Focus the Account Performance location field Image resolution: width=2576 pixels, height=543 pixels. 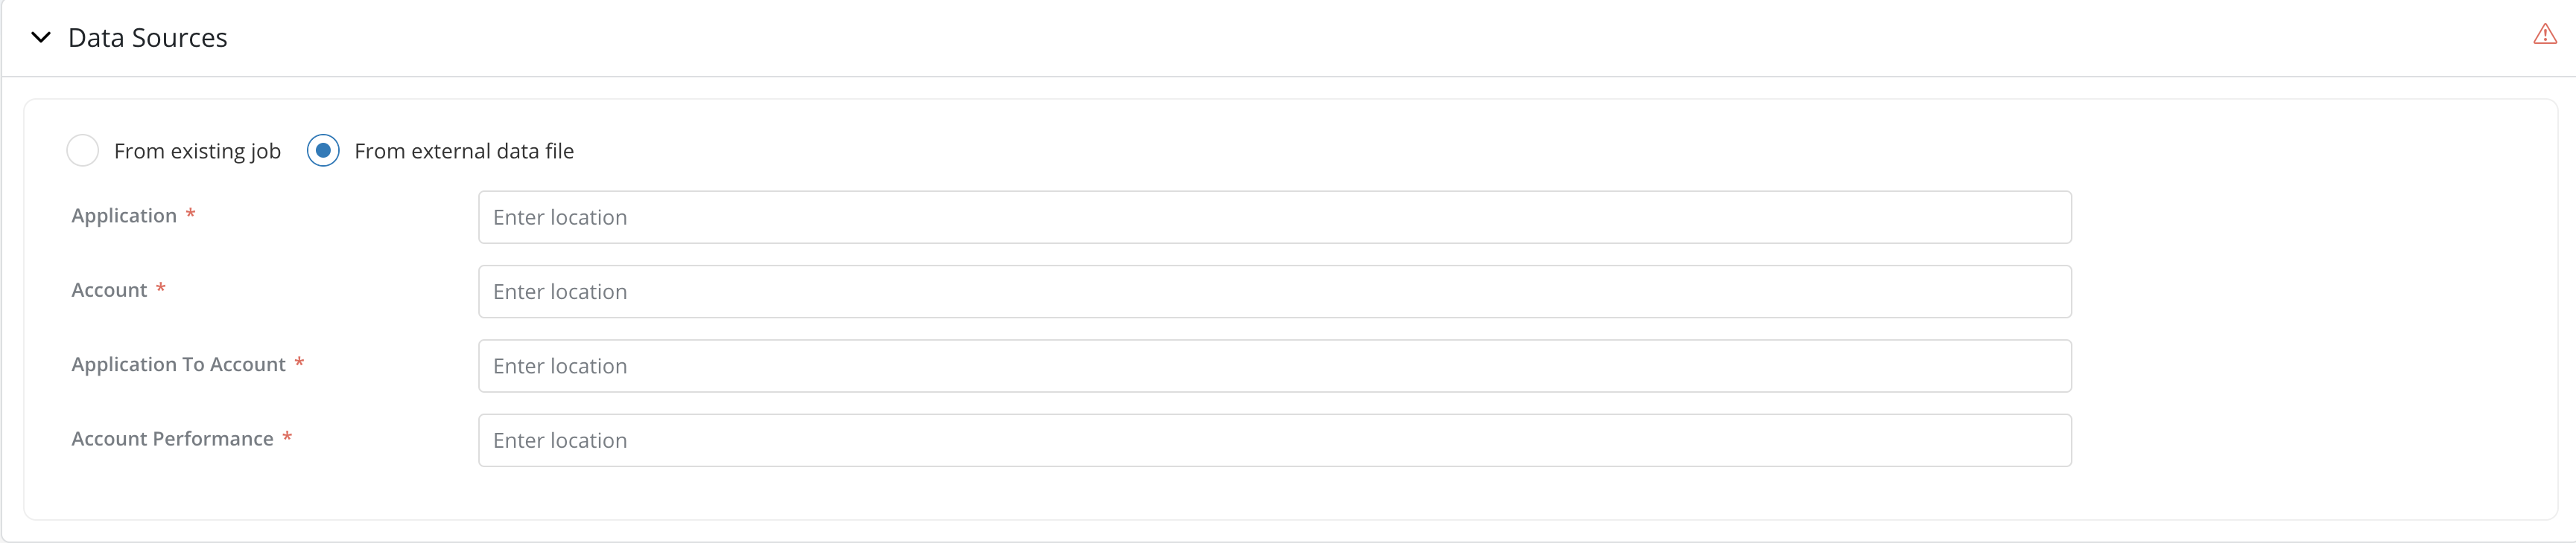pyautogui.click(x=1274, y=440)
